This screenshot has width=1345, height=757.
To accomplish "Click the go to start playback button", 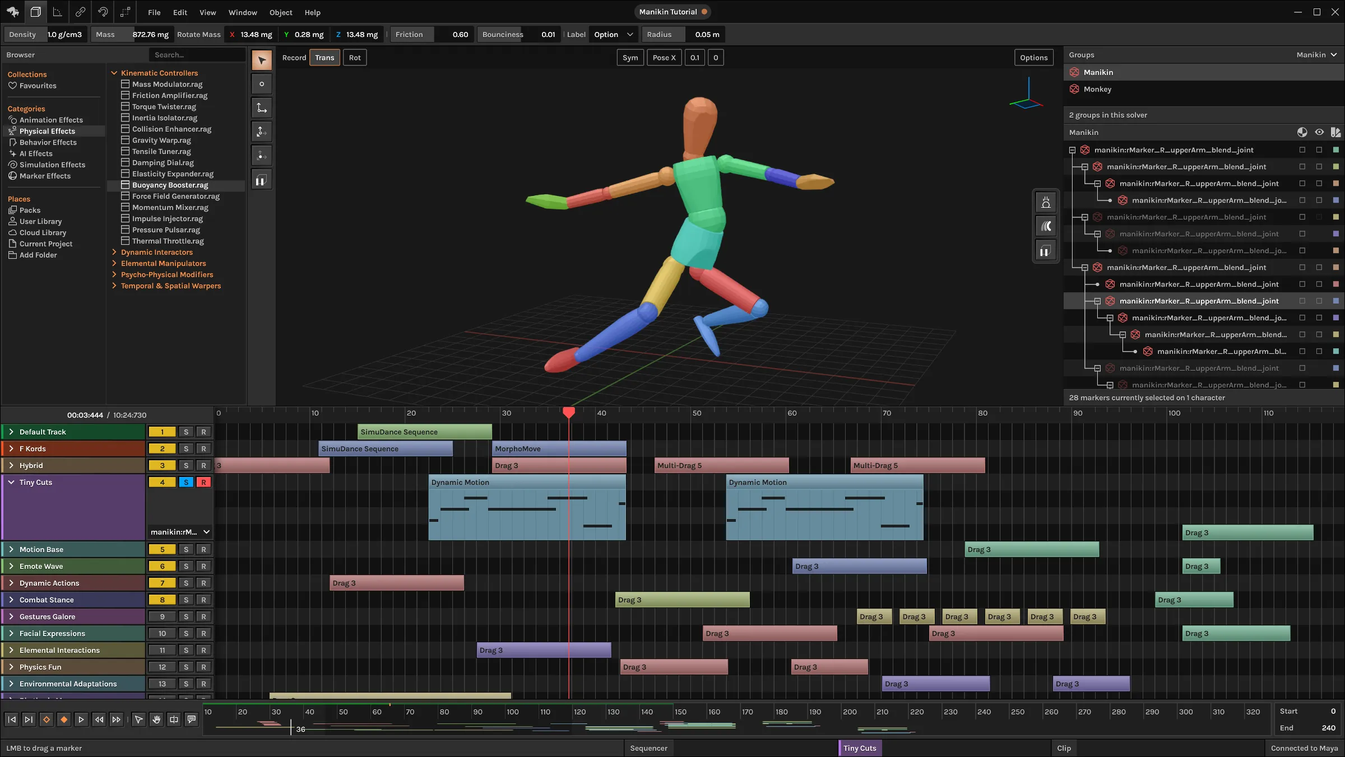I will pyautogui.click(x=12, y=719).
